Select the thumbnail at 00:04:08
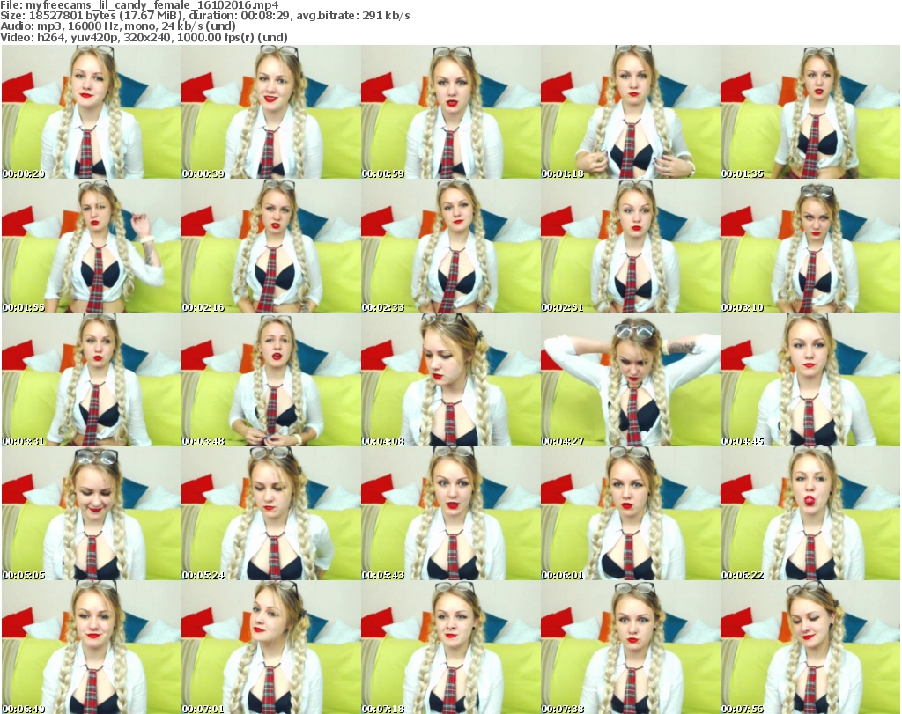 tap(450, 380)
